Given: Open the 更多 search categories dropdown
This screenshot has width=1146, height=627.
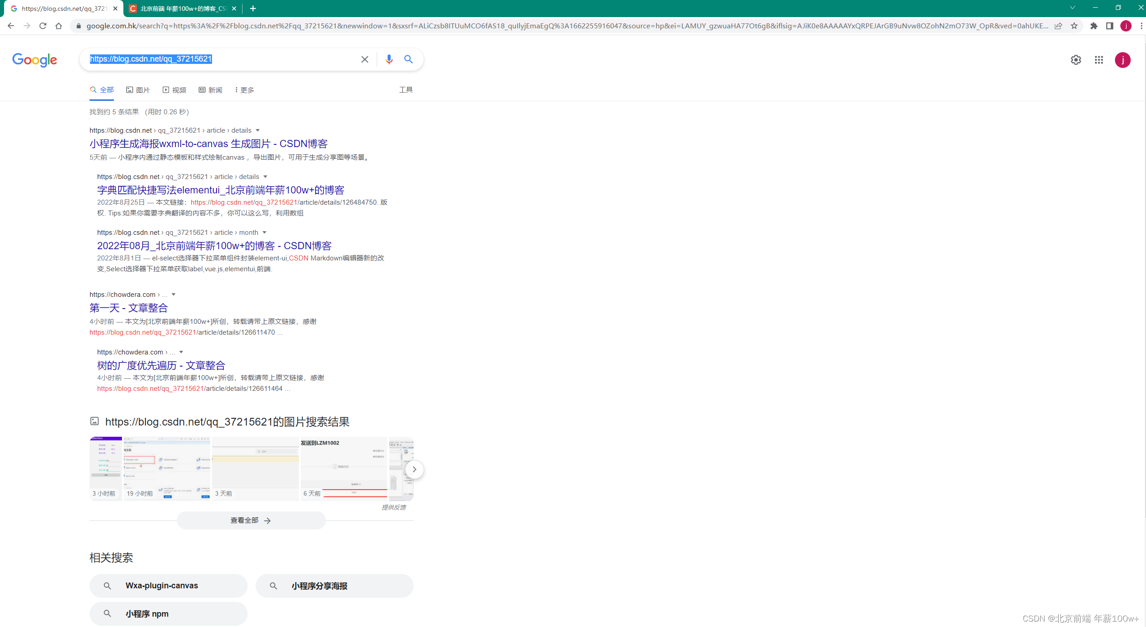Looking at the screenshot, I should tap(244, 90).
